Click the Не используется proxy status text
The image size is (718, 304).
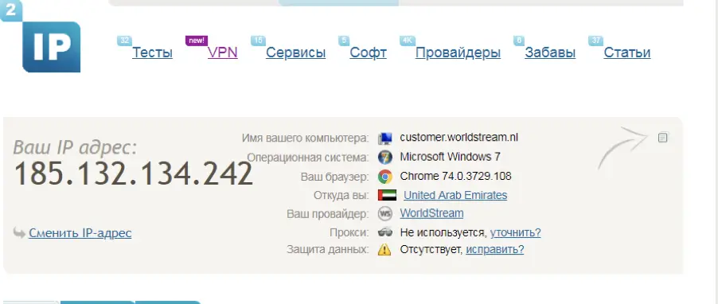coord(443,232)
